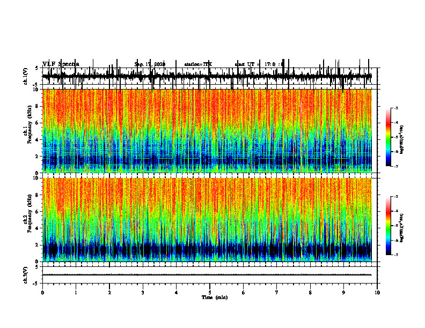The height and width of the screenshot is (328, 425).
Task: Select the "Sep. 17, 2020" date text
Action: tap(150, 64)
